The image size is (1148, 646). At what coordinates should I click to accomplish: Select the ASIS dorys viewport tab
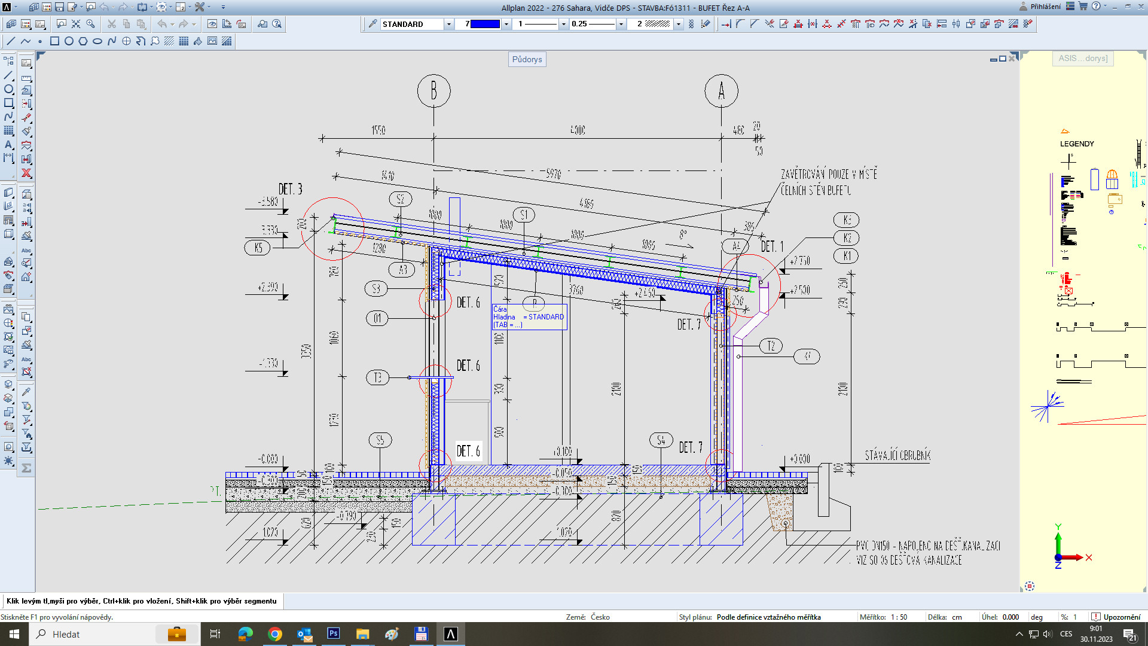pyautogui.click(x=1083, y=59)
